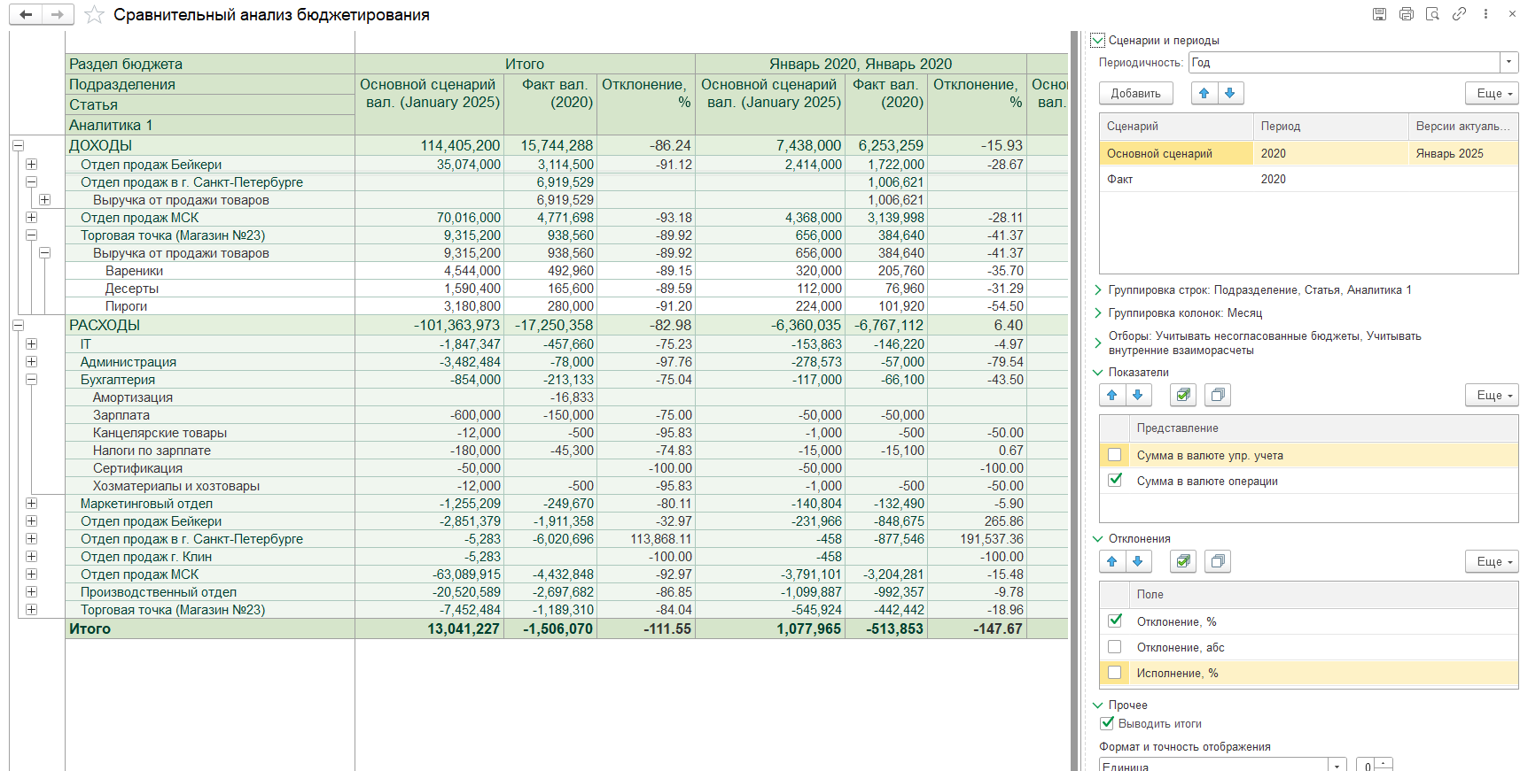Collapse the Показатели section
Viewport: 1520px width, 771px height.
click(1098, 372)
